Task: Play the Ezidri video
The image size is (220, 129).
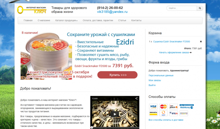Action: coord(115,114)
